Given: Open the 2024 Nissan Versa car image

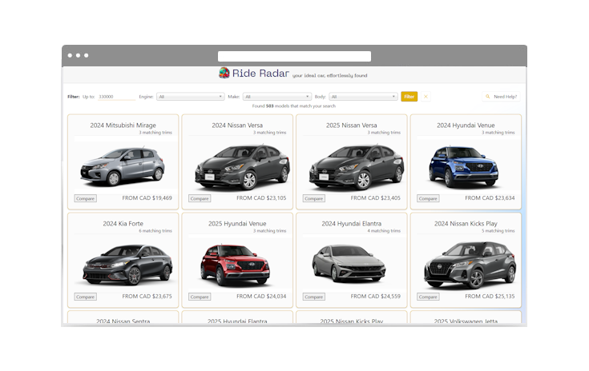Looking at the screenshot, I should point(242,167).
